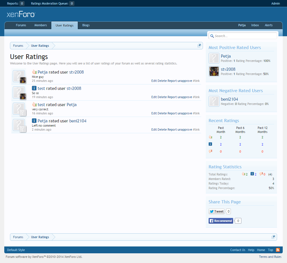Click Home link in footer
This screenshot has width=287, height=263.
261,250
